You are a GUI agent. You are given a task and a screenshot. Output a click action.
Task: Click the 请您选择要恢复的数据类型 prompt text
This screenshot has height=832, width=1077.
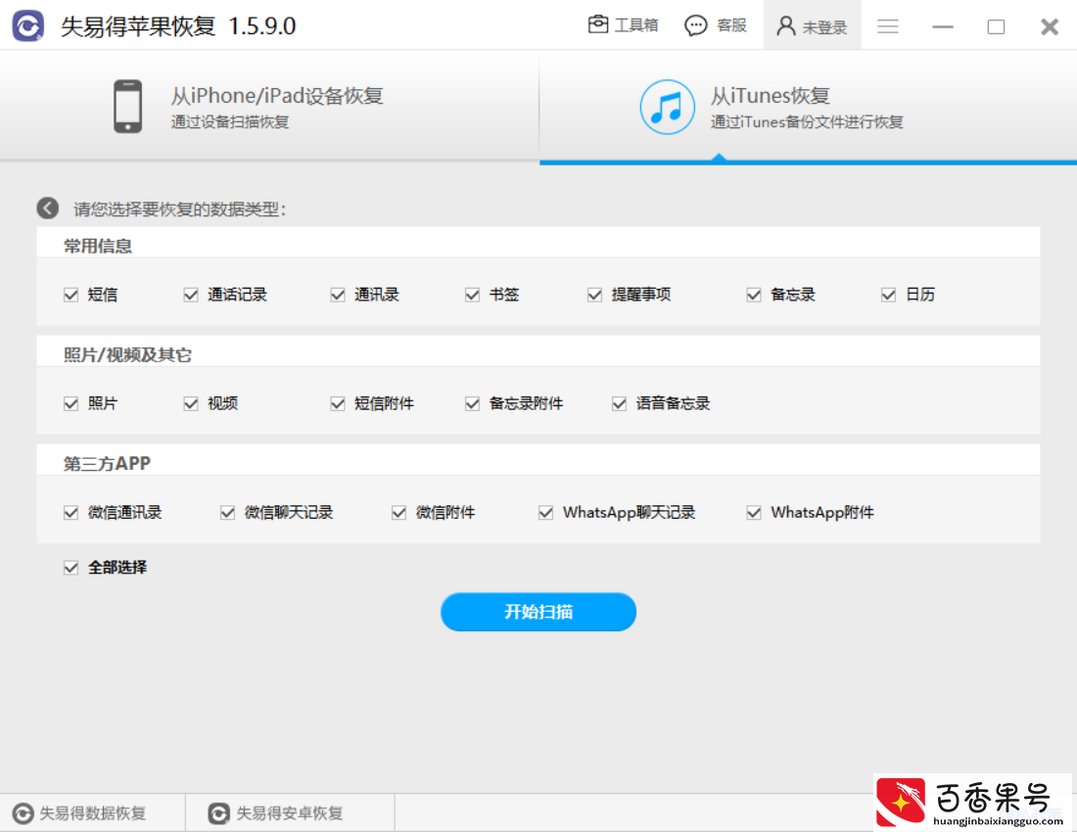179,208
